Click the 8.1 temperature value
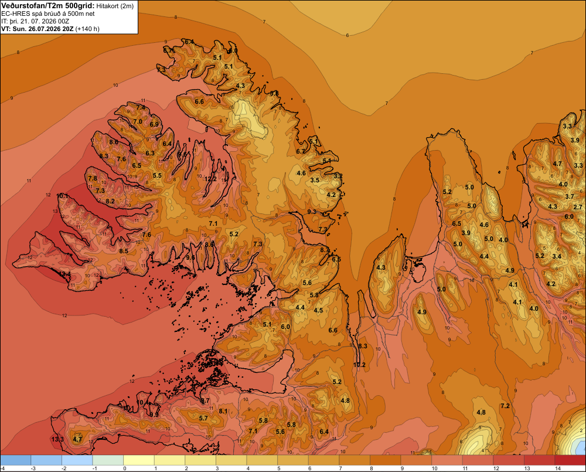The width and height of the screenshot is (586, 472). 223,411
